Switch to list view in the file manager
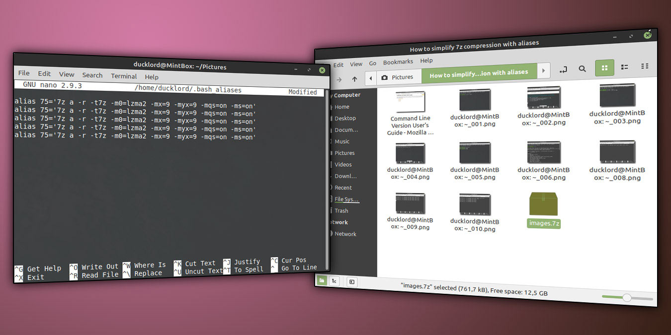 tap(624, 66)
